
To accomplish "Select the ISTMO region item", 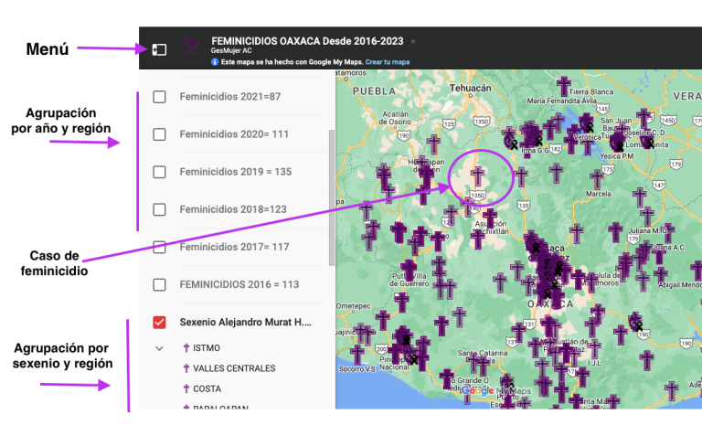I will (x=207, y=348).
